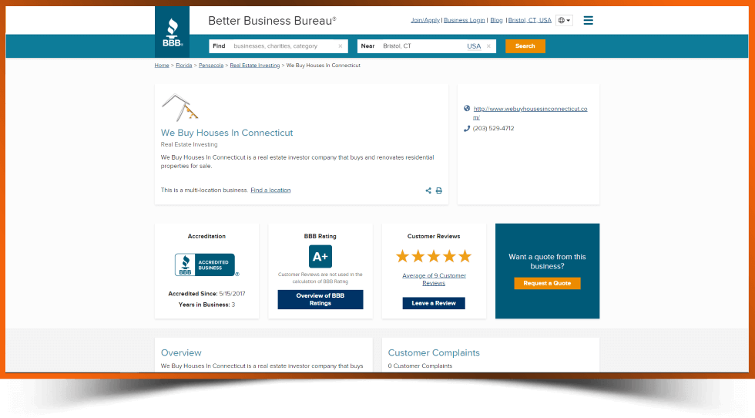The width and height of the screenshot is (755, 418).
Task: Clear the Near location field
Action: tap(488, 46)
